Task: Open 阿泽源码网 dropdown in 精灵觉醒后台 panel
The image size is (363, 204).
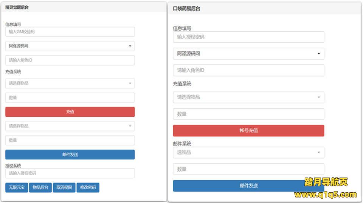Action: [x=70, y=46]
